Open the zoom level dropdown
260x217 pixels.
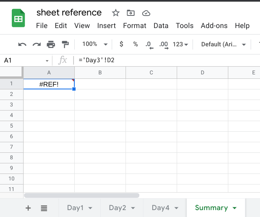(x=95, y=44)
